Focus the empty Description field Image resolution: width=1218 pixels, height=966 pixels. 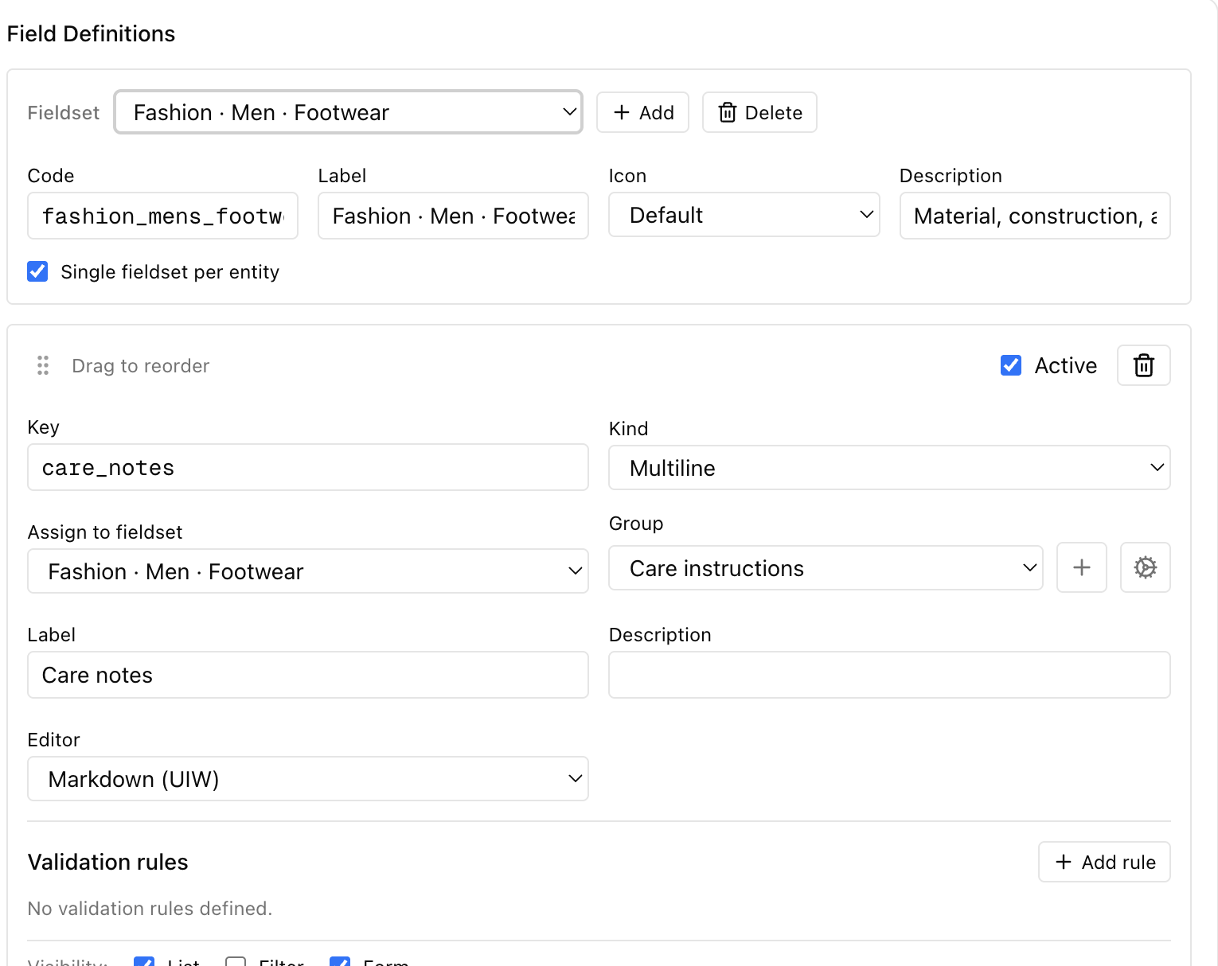(889, 675)
